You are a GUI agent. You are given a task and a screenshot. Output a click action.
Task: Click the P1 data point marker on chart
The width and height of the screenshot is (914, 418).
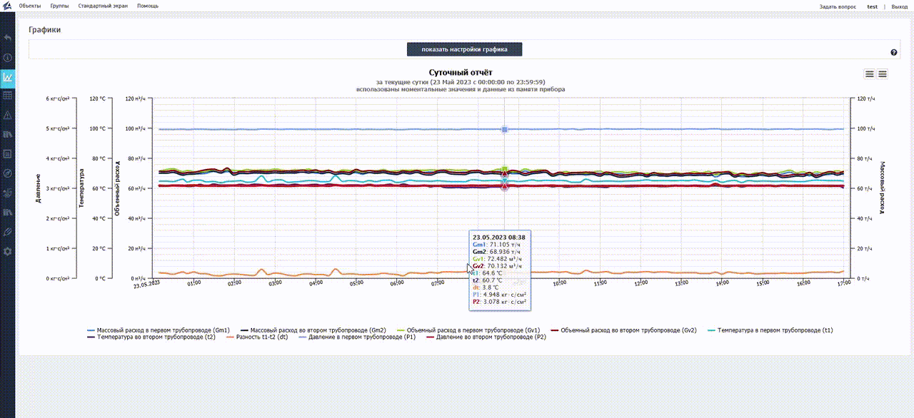tap(505, 129)
